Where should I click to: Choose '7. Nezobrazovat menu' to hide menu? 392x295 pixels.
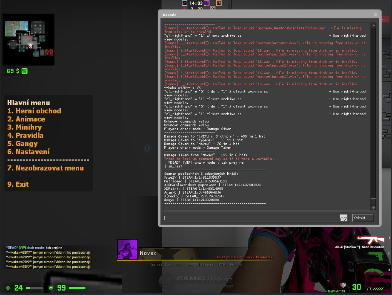click(x=46, y=168)
